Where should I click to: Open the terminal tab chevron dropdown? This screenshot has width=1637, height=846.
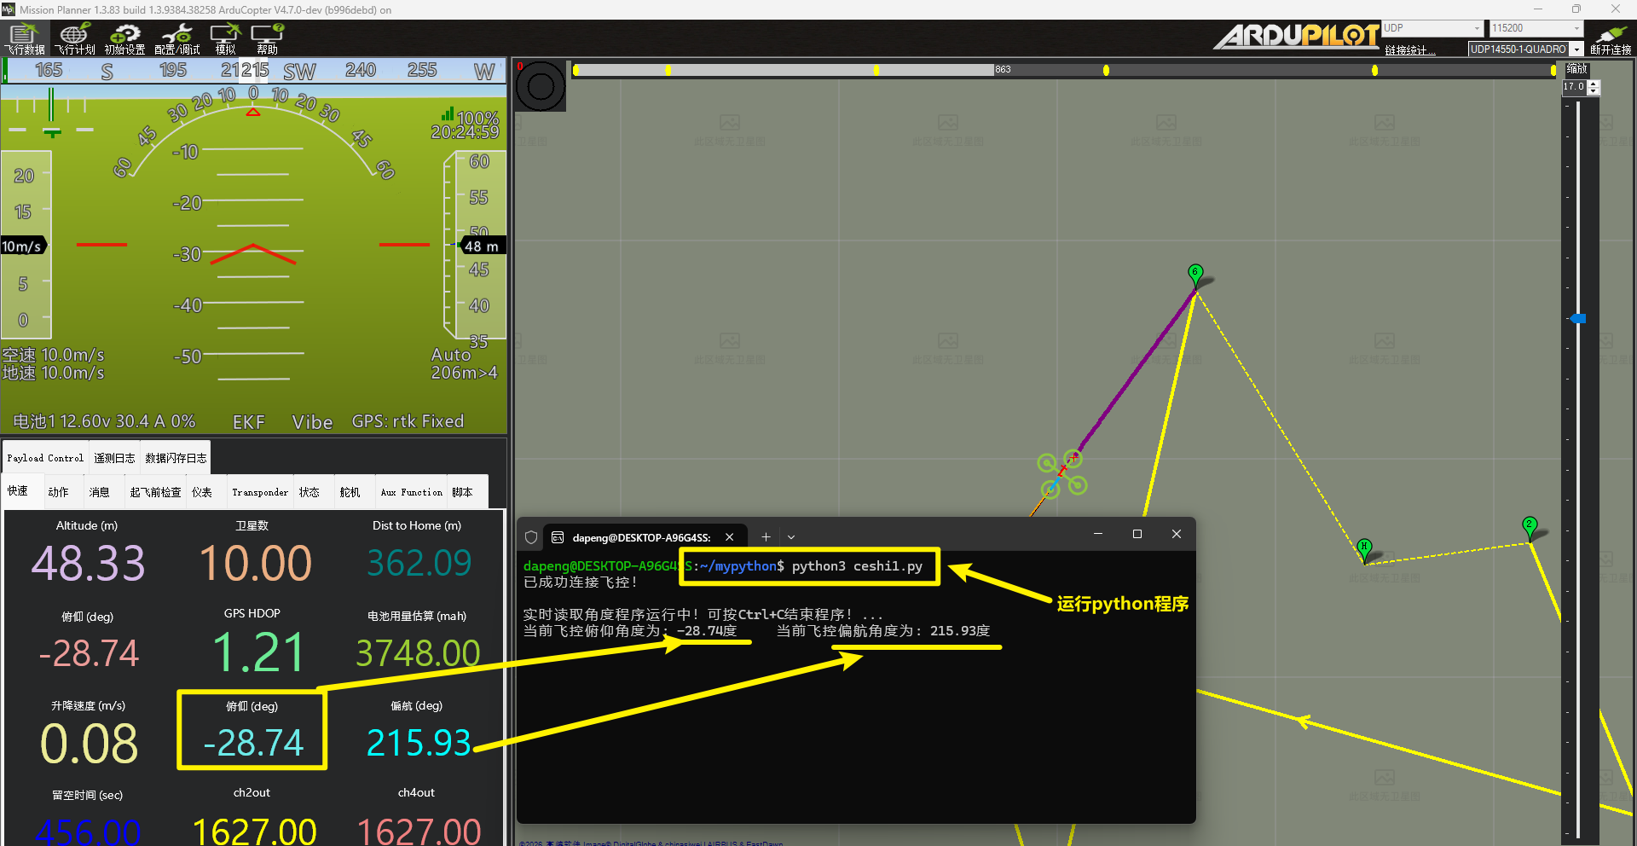pos(791,537)
